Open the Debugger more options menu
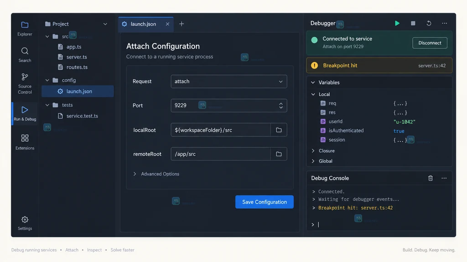Screen dimensions: 467x262 (444, 23)
